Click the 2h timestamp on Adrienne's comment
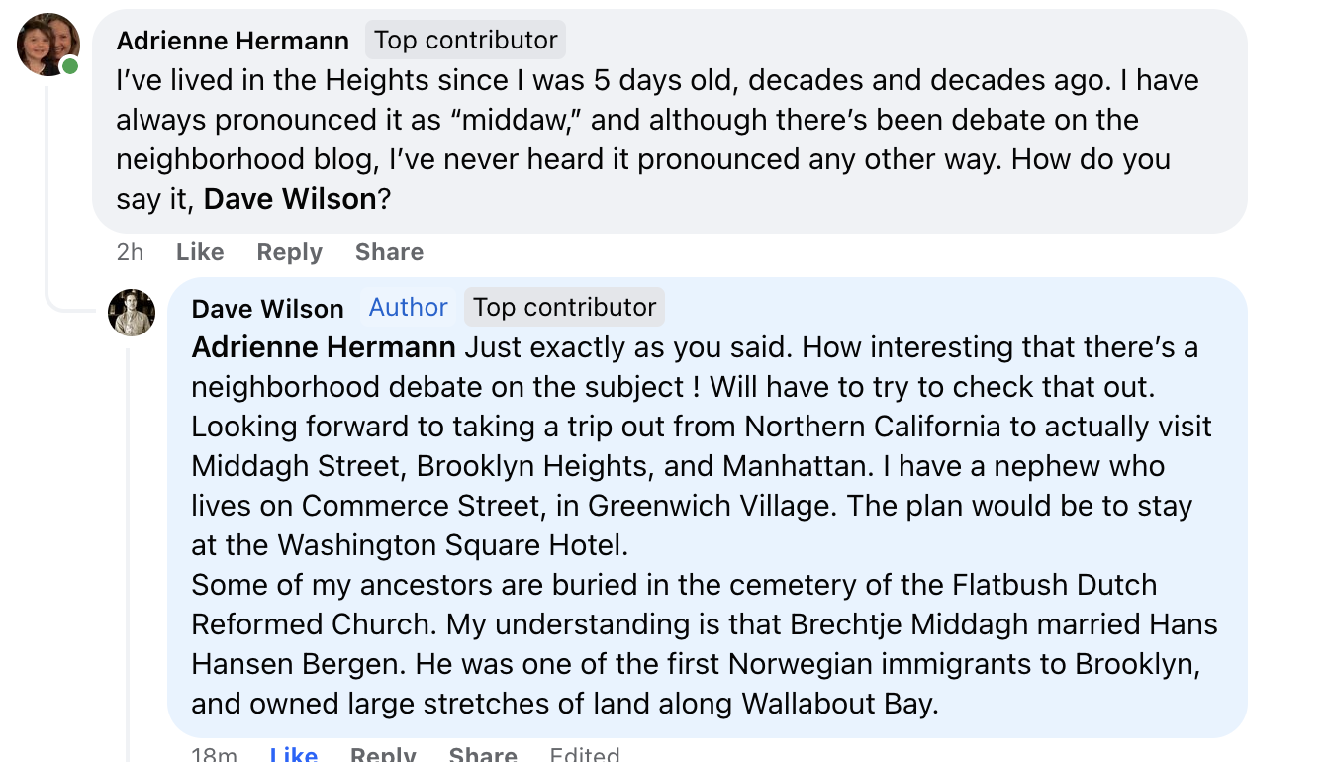1330x762 pixels. click(x=130, y=252)
